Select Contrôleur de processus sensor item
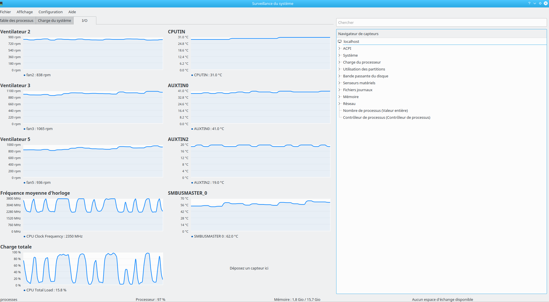The width and height of the screenshot is (549, 302). (387, 117)
